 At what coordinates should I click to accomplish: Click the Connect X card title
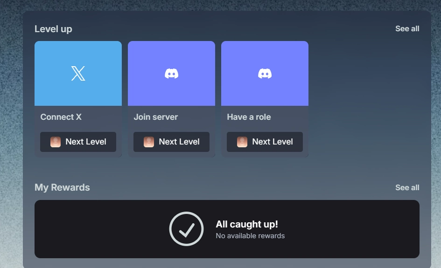click(x=61, y=117)
